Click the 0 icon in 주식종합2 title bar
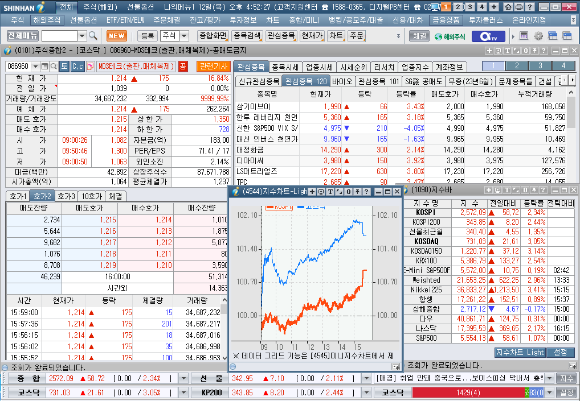 coord(525,51)
